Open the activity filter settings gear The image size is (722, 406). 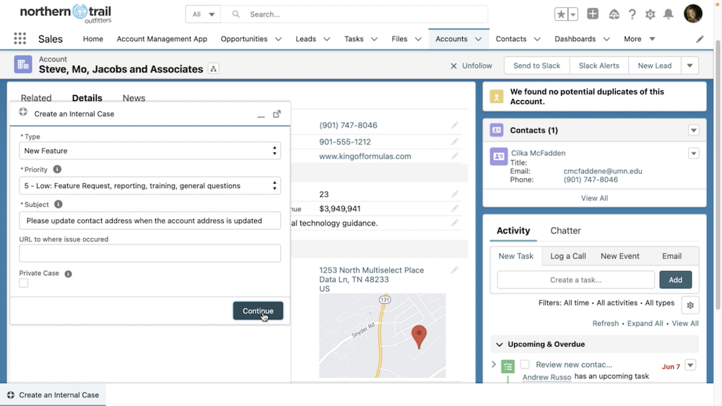tap(690, 305)
